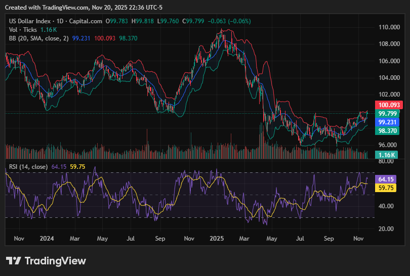The height and width of the screenshot is (276, 410).
Task: Open the RSI (14, close) indicator legend
Action: point(29,167)
